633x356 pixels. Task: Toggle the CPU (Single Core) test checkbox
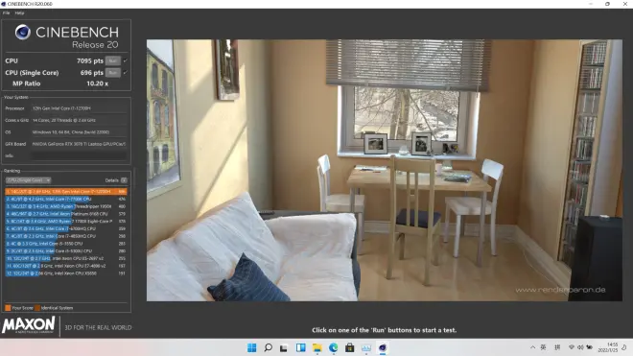click(125, 73)
